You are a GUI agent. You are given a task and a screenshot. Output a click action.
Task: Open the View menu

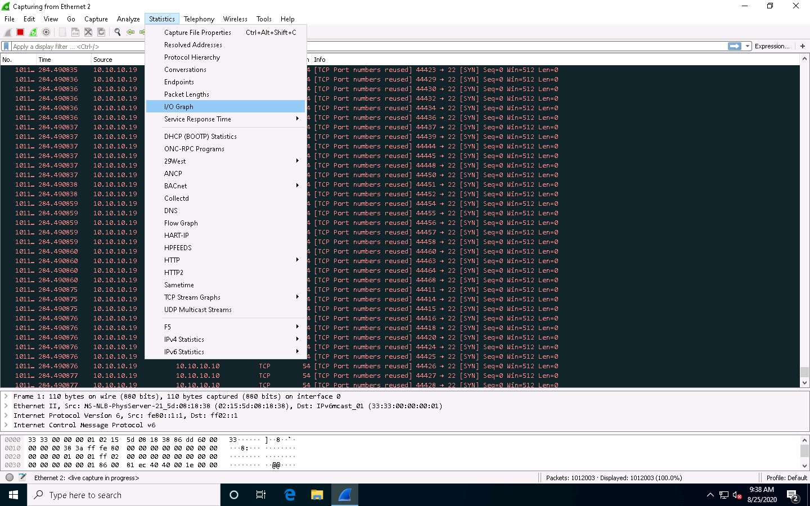51,19
